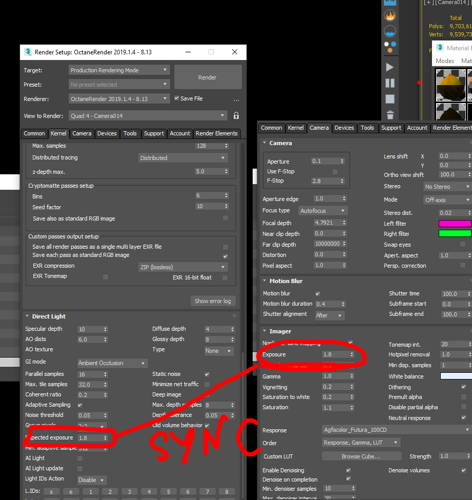Toggle Save each pass as standard RGB image
This screenshot has width=472, height=500.
(x=225, y=256)
